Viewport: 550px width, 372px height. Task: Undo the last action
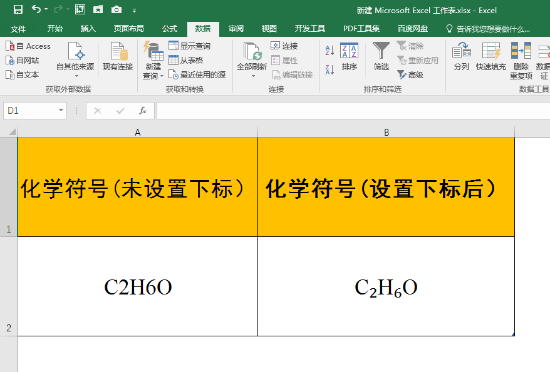pyautogui.click(x=36, y=9)
